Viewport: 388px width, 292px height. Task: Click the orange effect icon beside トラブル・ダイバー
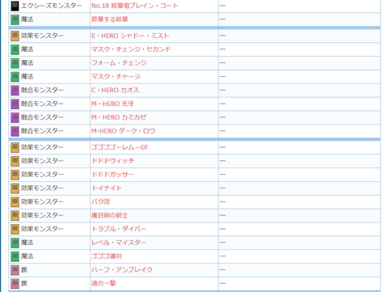pyautogui.click(x=15, y=229)
